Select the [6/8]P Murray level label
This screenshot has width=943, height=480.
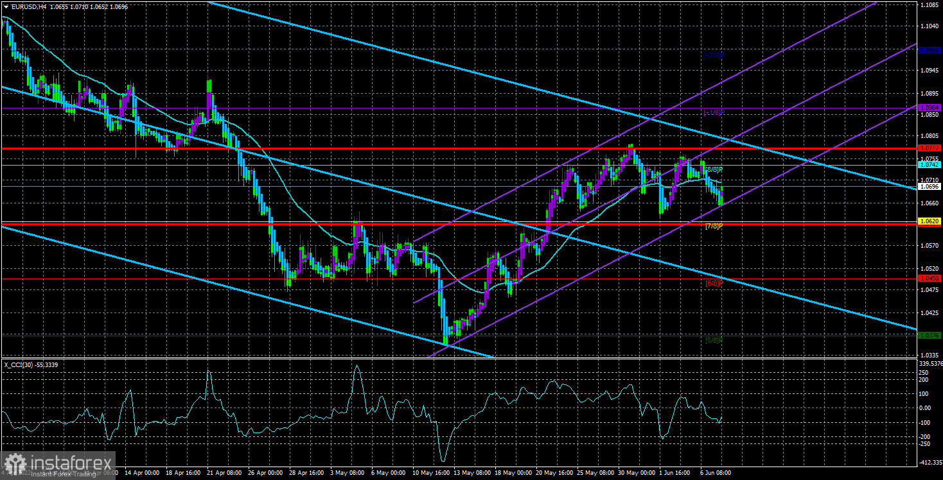(x=714, y=283)
